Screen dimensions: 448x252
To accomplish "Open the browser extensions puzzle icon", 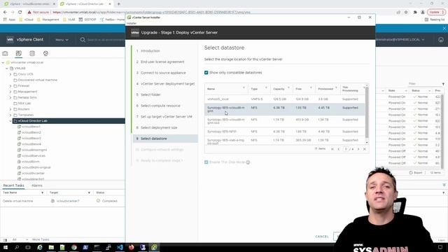I will (415, 13).
